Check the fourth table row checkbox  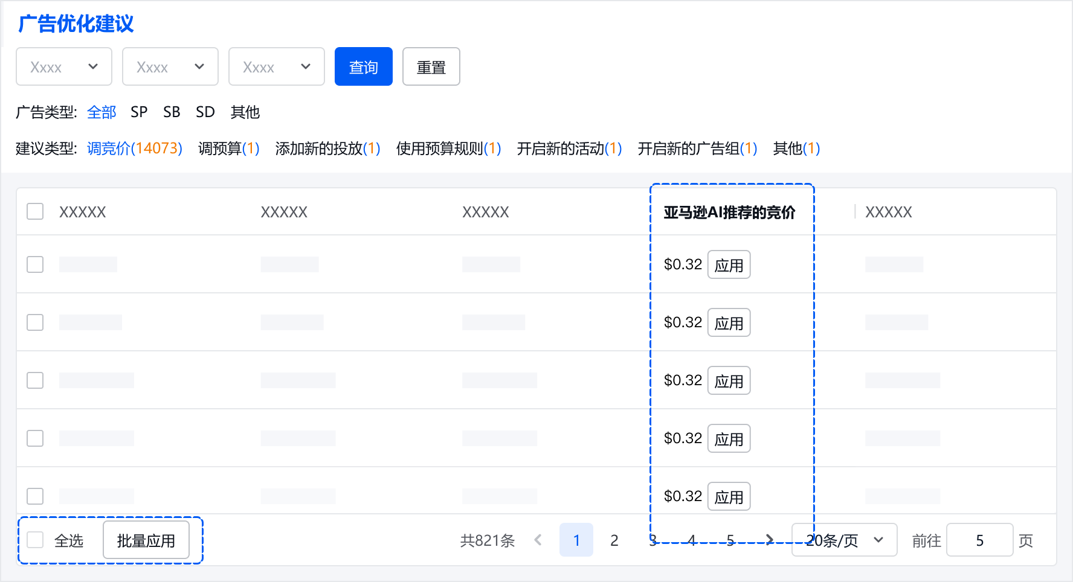tap(35, 438)
